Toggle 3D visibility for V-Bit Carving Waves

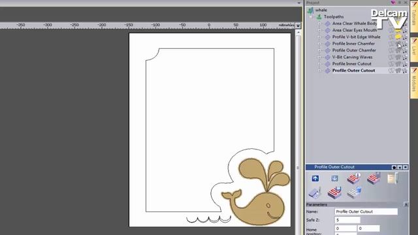398,57
